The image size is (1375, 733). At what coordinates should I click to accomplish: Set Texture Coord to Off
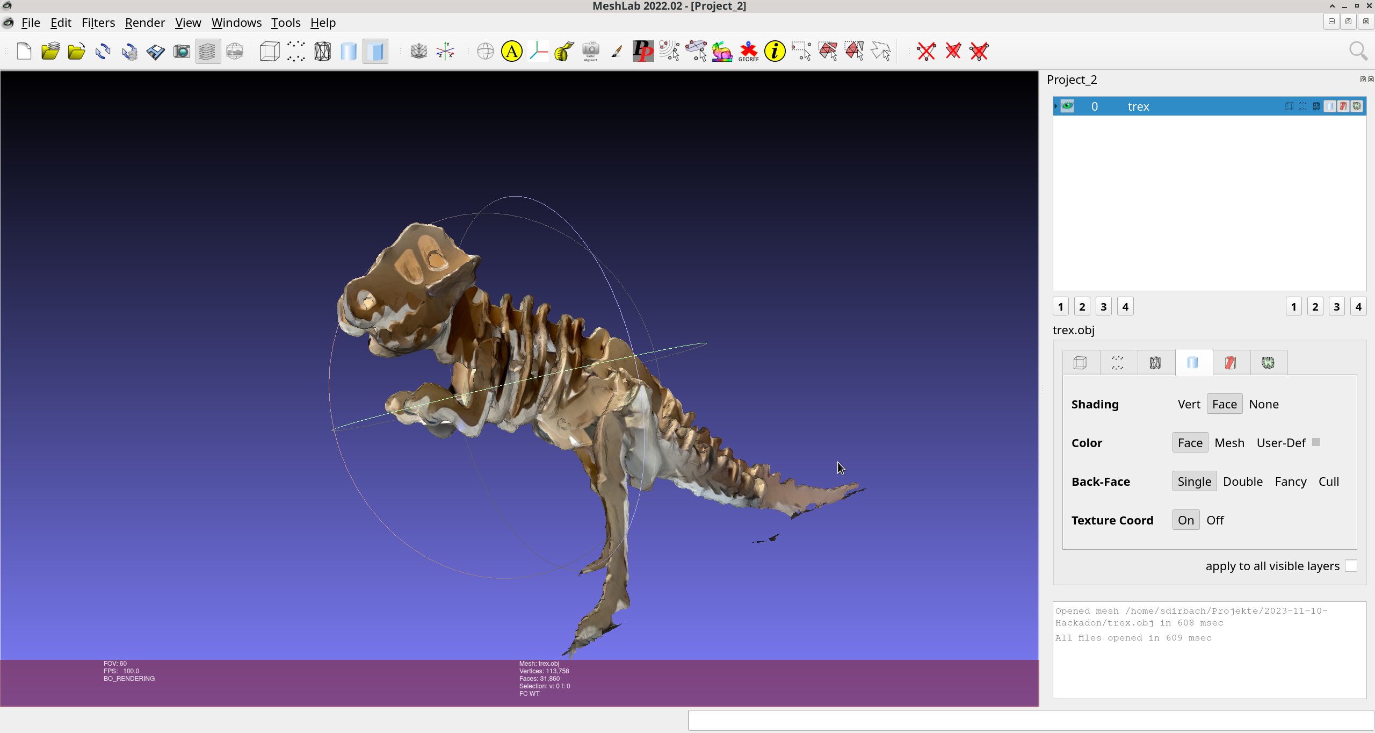(1215, 520)
